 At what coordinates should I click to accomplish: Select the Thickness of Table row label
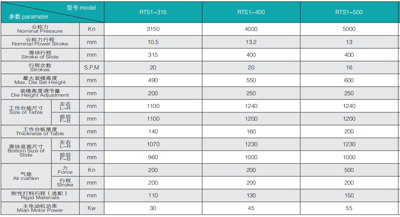[x=40, y=131]
